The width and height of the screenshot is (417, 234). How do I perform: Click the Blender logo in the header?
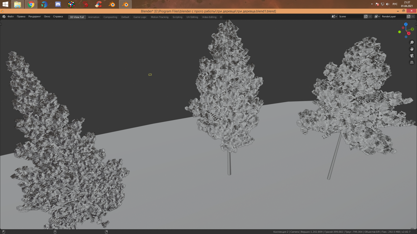point(3,16)
